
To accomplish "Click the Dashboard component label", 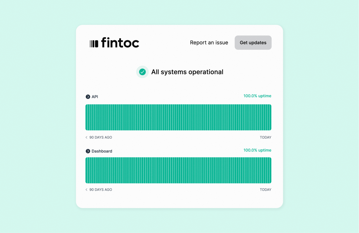I will pos(102,151).
